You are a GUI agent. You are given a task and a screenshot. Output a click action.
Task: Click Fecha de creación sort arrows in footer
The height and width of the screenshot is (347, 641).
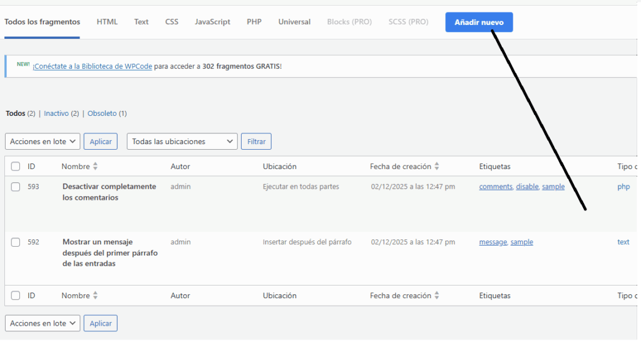coord(437,296)
